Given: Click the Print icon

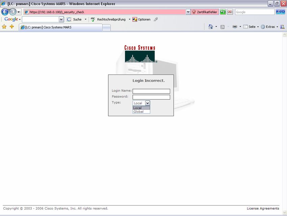Looking at the screenshot, I should tap(235, 27).
